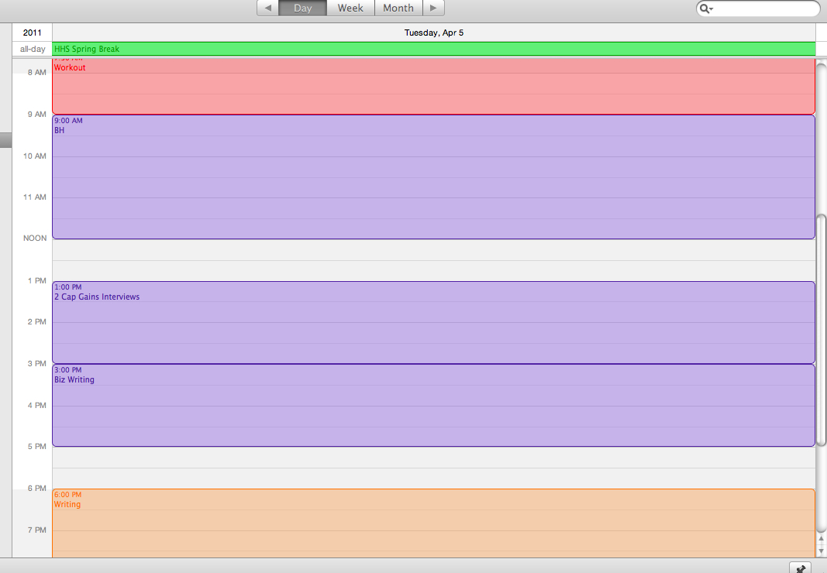
Task: Select the Day view segment
Action: click(x=302, y=9)
